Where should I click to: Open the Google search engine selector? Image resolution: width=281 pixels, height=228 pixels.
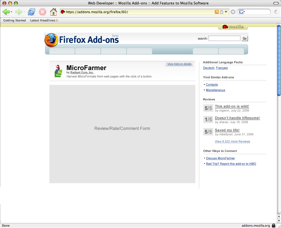coord(242,12)
